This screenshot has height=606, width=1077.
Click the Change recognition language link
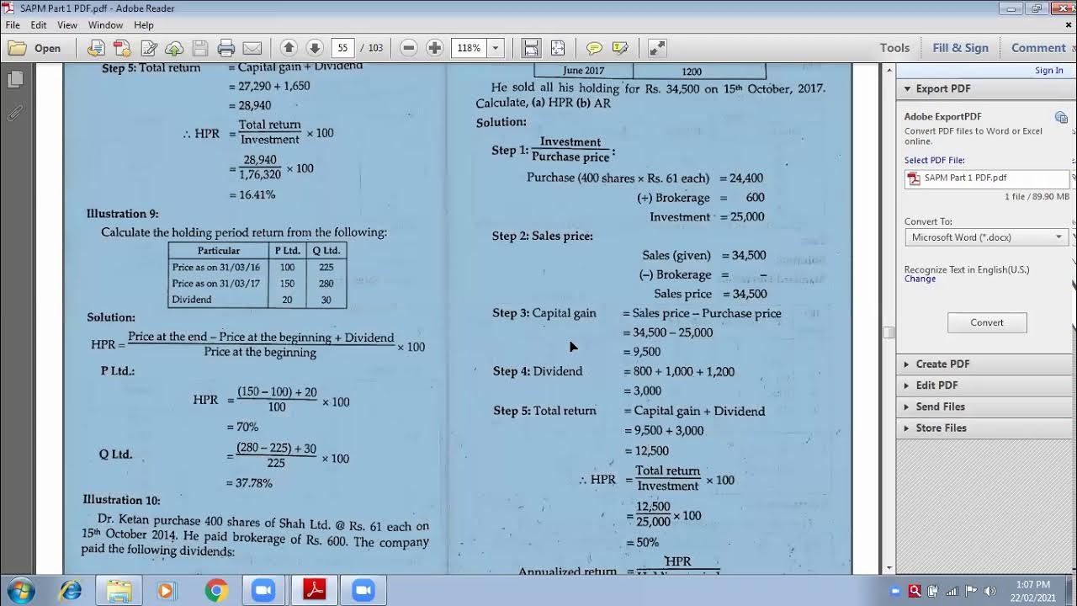coord(920,279)
